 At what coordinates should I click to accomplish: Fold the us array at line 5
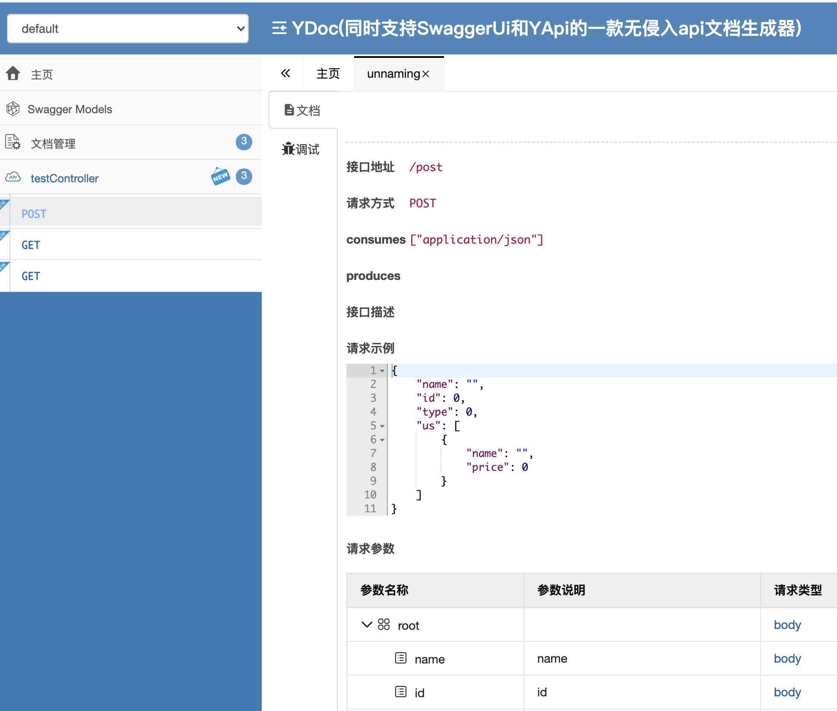tap(382, 426)
